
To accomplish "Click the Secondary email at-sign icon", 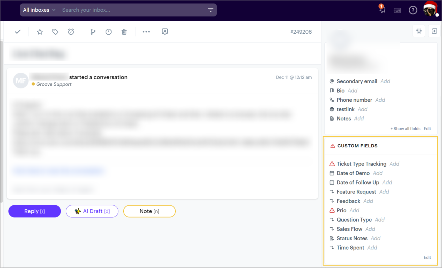I will [x=332, y=81].
